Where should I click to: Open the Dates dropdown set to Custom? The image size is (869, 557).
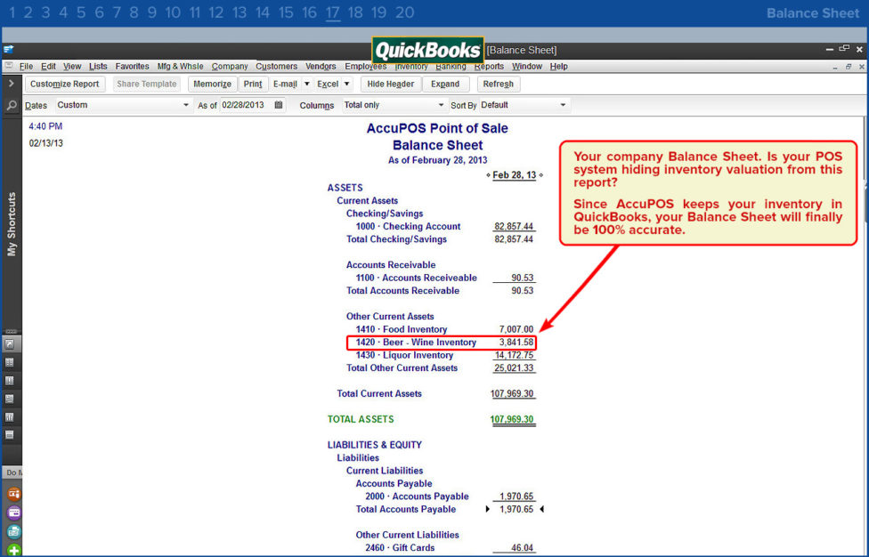click(x=123, y=105)
